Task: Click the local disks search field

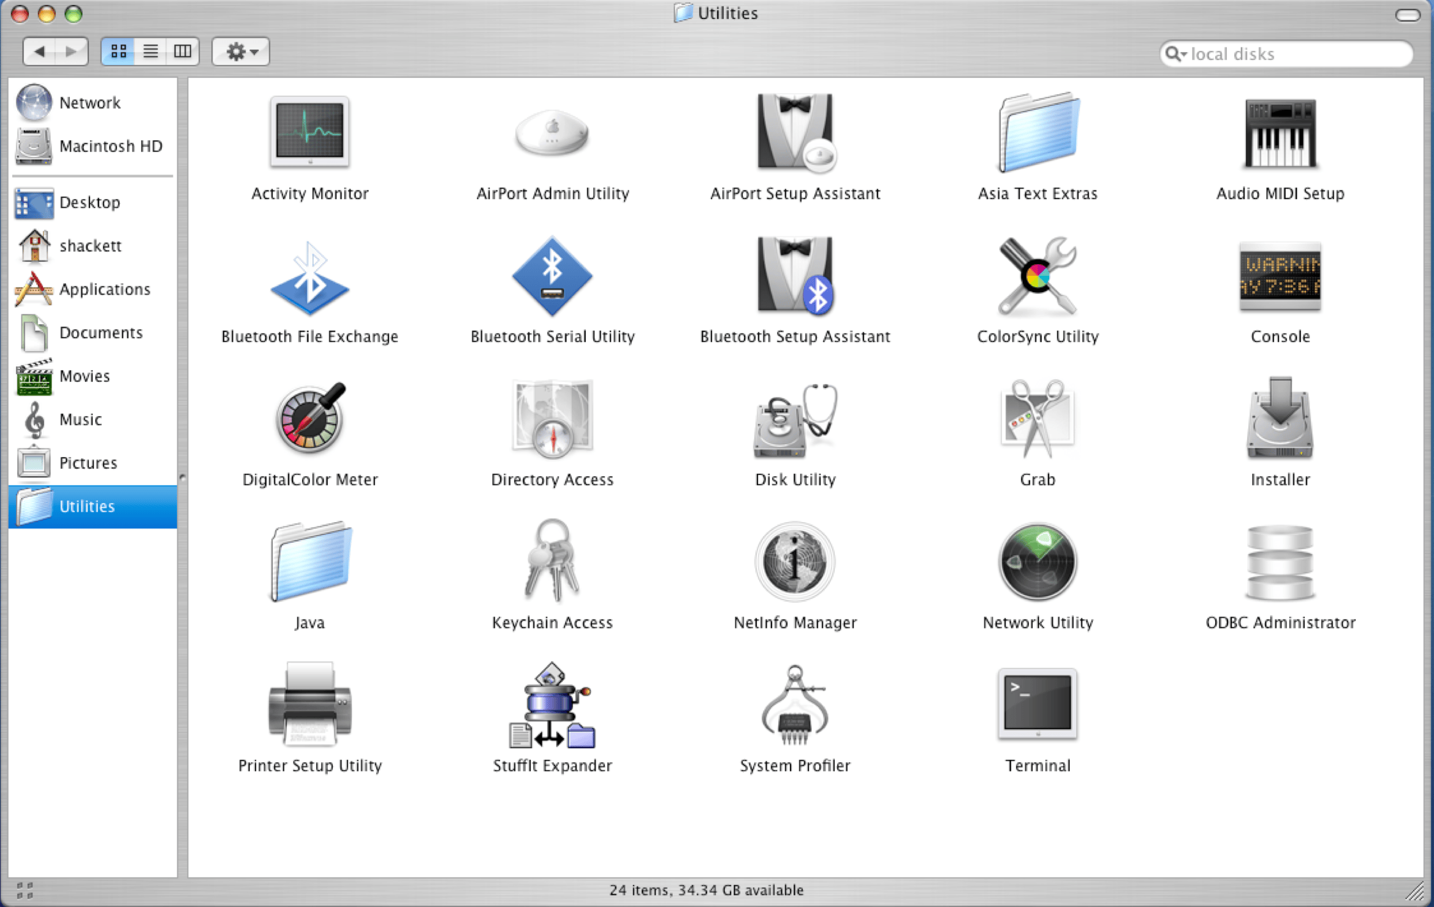Action: coord(1286,54)
